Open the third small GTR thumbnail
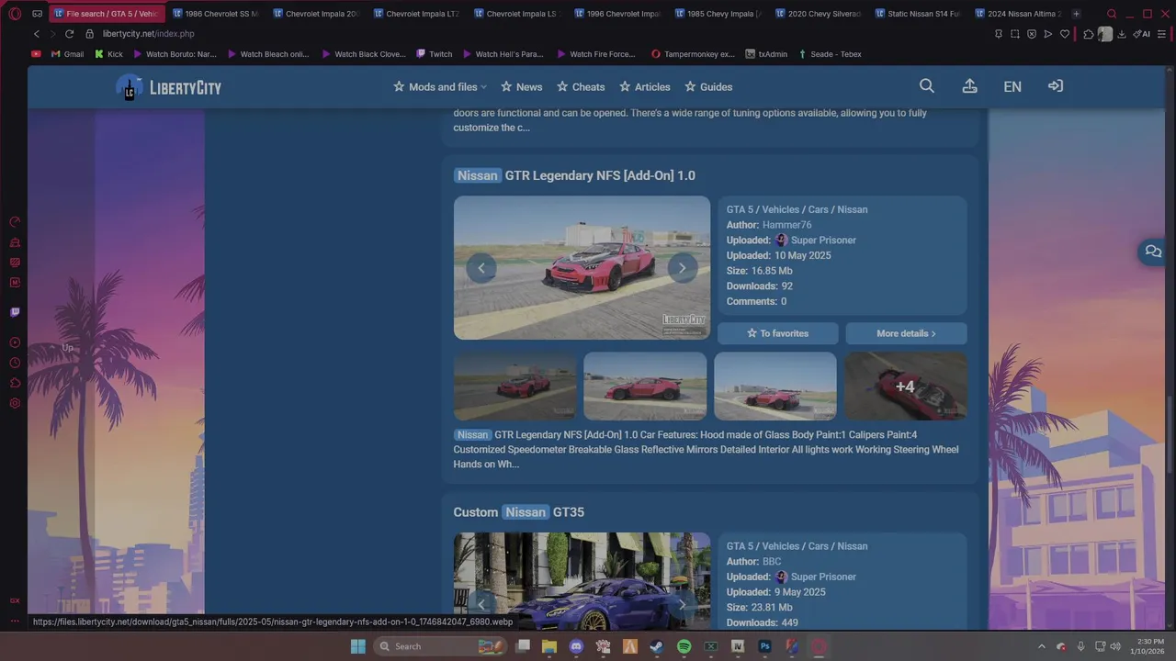Image resolution: width=1176 pixels, height=661 pixels. tap(775, 386)
